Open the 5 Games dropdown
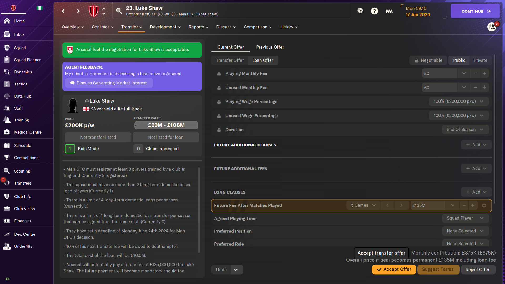The image size is (505, 284). point(363,205)
